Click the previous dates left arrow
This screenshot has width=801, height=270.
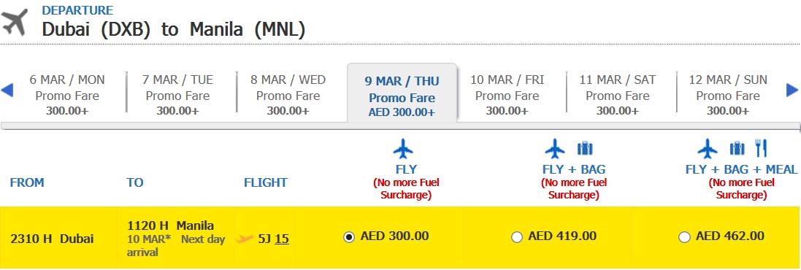click(x=7, y=90)
